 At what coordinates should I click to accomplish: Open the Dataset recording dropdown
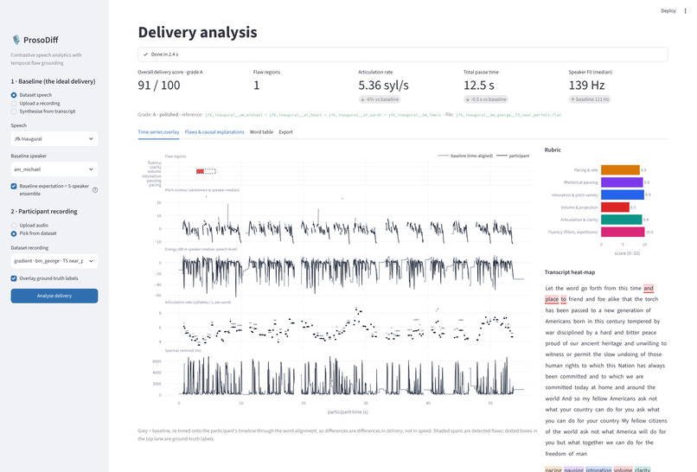[54, 261]
